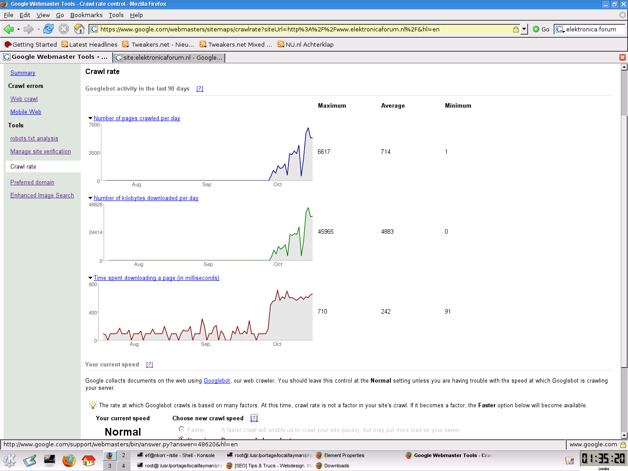Go to the Home page icon
This screenshot has width=628, height=471.
[79, 29]
